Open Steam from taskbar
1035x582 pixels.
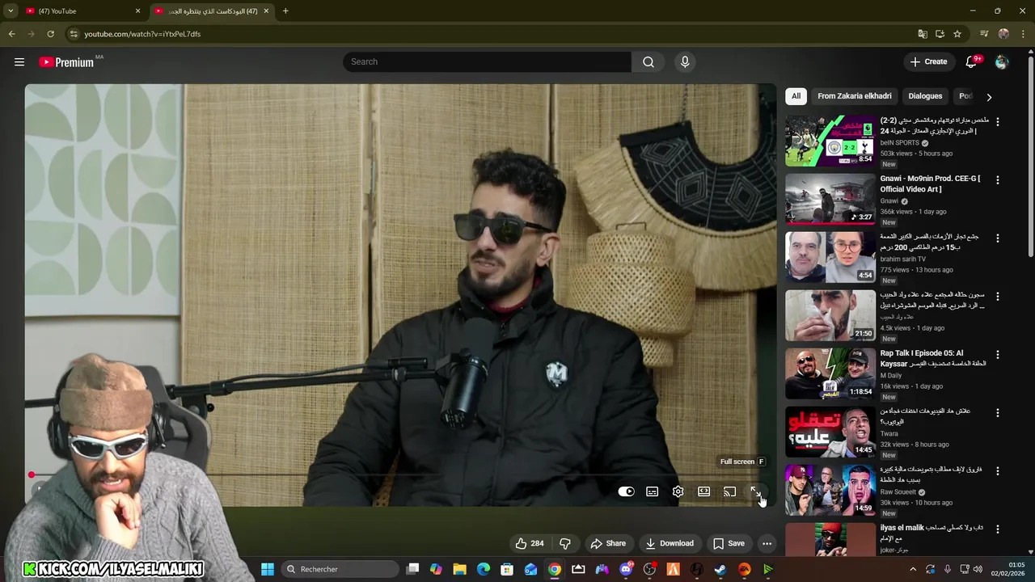pyautogui.click(x=720, y=569)
